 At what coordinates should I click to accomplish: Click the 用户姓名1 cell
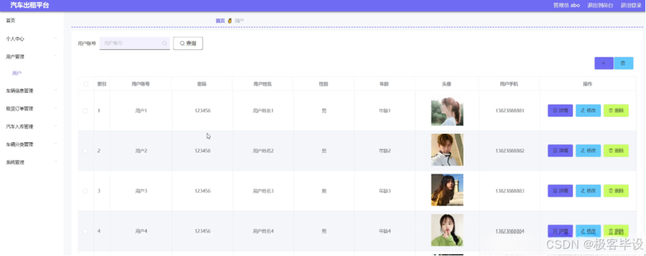[x=263, y=111]
